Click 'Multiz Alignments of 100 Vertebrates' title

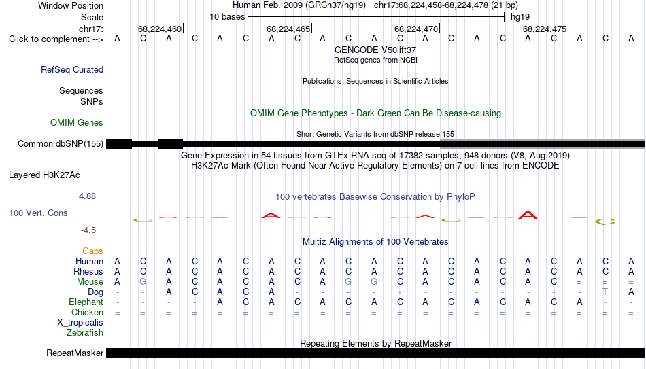pyautogui.click(x=375, y=242)
